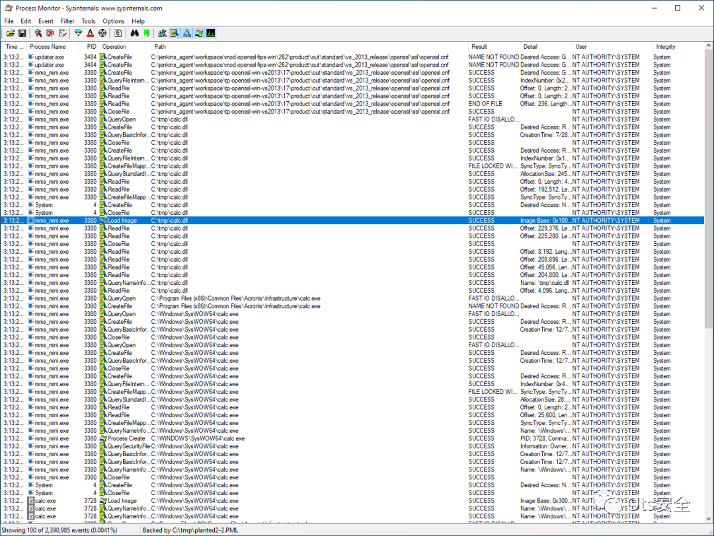The height and width of the screenshot is (536, 714).
Task: Toggle the Capture events magnifier icon
Action: (x=39, y=33)
